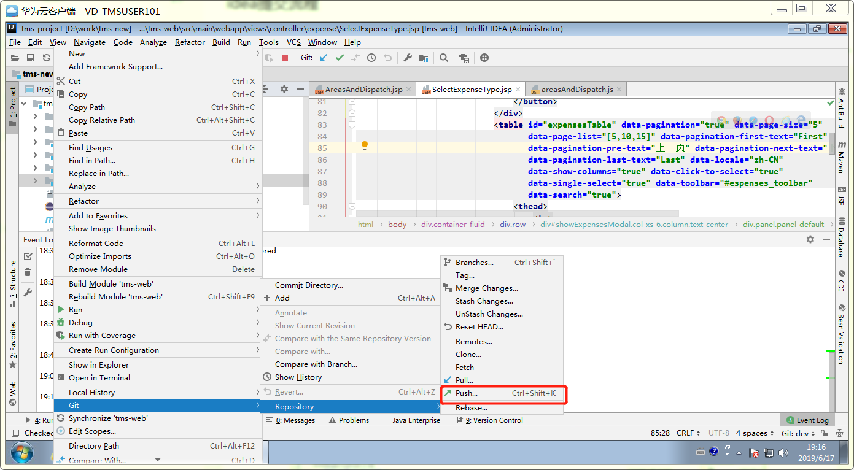
Task: Hide the Project panel with minus icon
Action: tap(300, 89)
